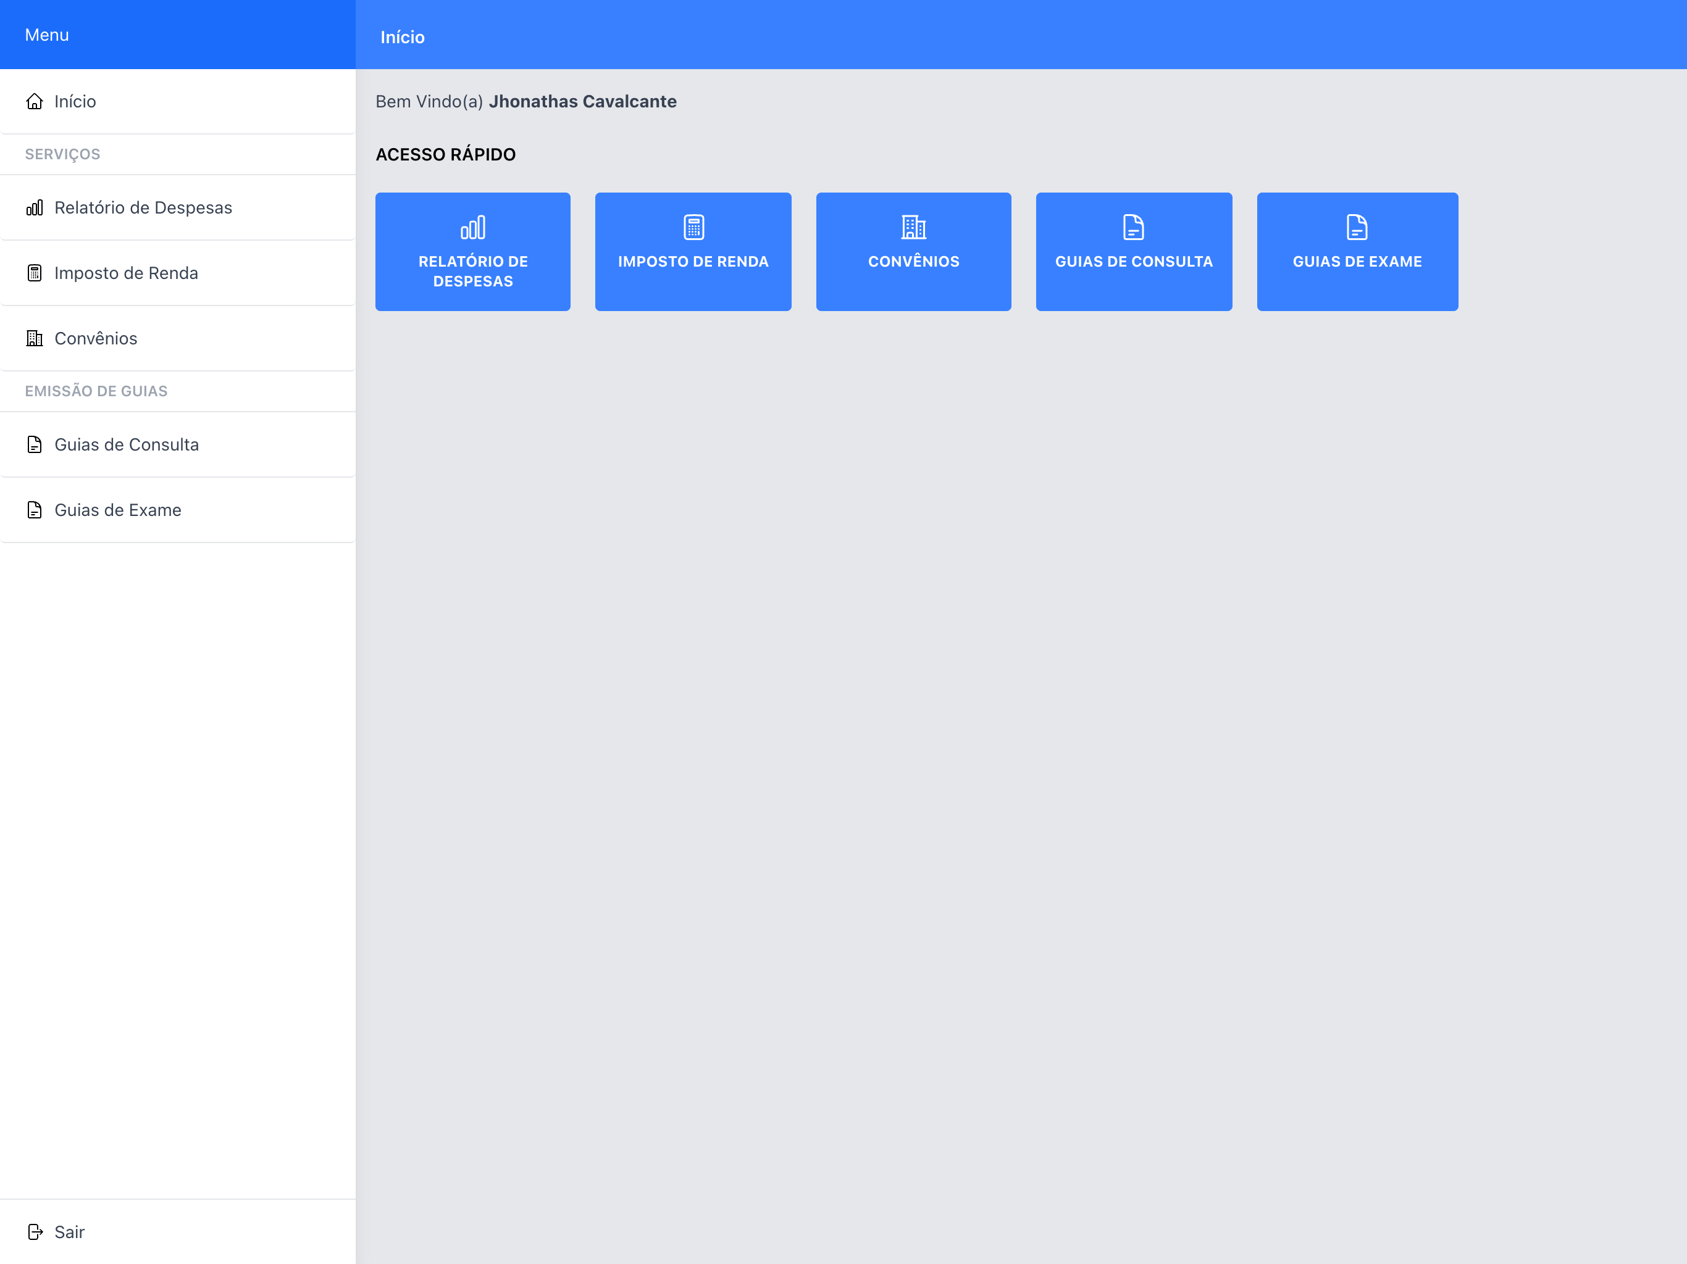Click the ACESSO RÁPIDO heading

click(x=445, y=155)
